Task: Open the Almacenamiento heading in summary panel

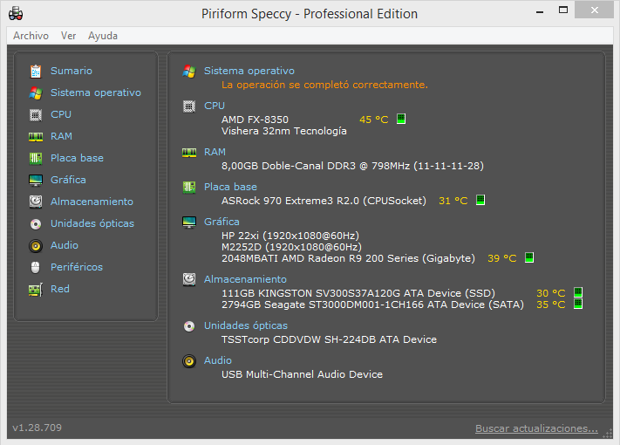Action: tap(245, 279)
